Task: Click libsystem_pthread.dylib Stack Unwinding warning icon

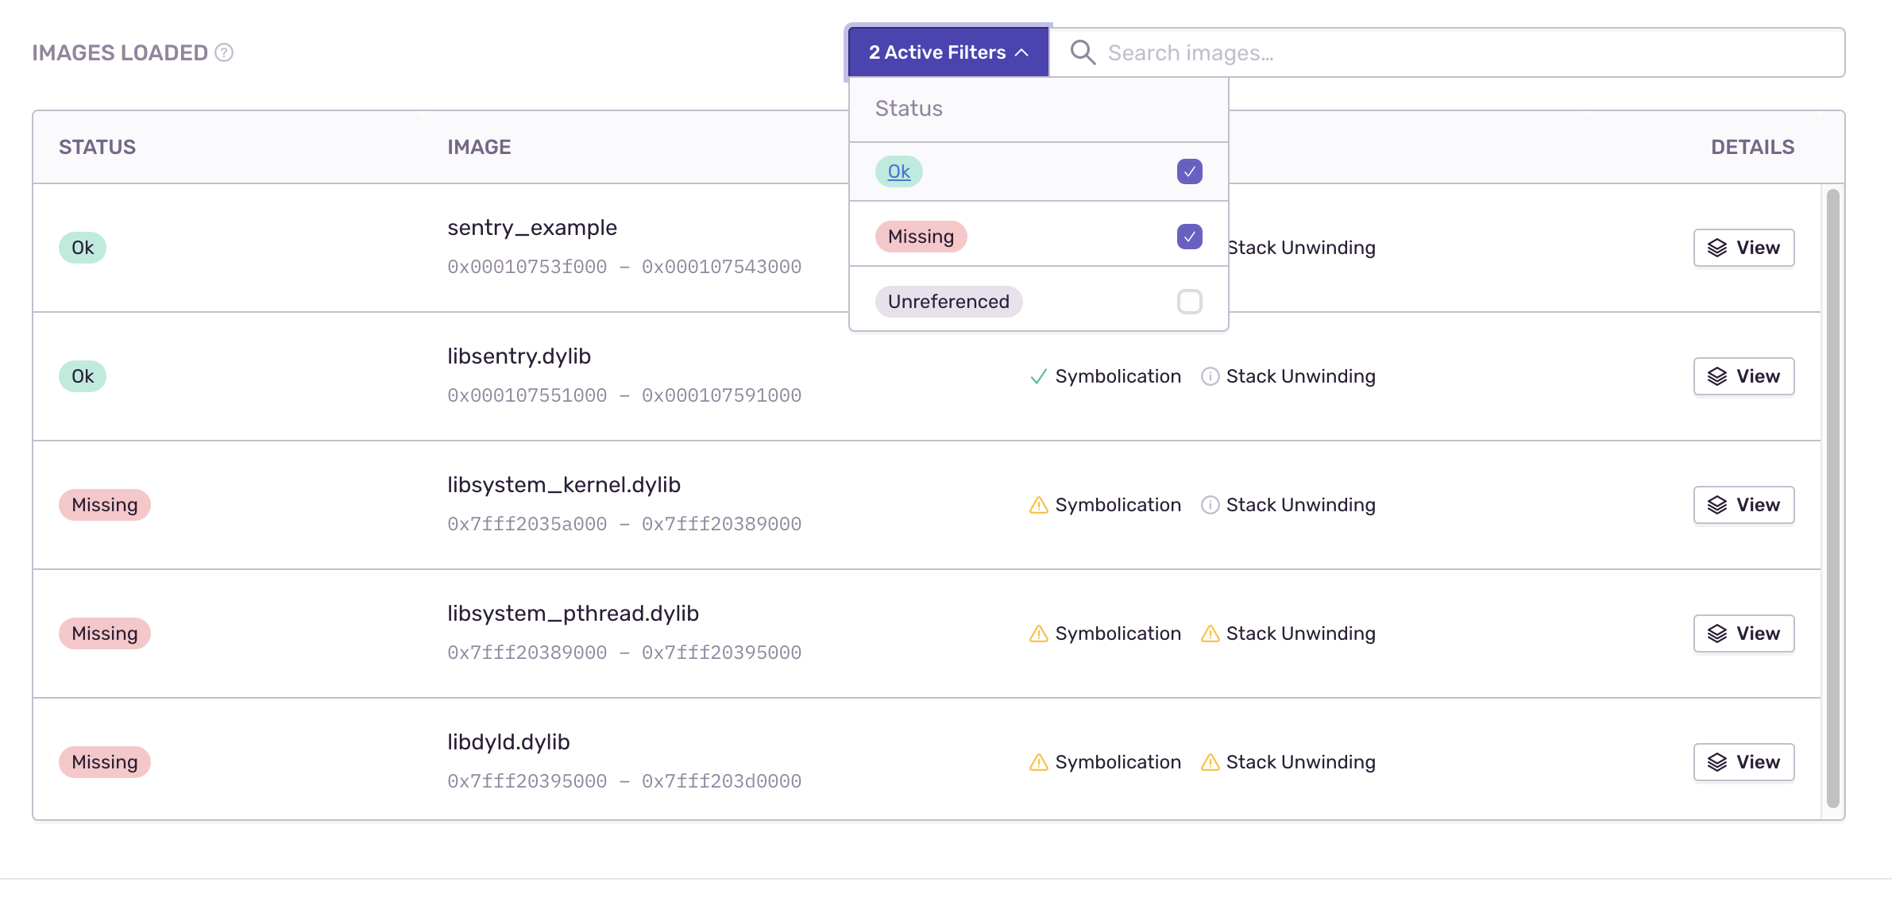Action: (x=1210, y=633)
